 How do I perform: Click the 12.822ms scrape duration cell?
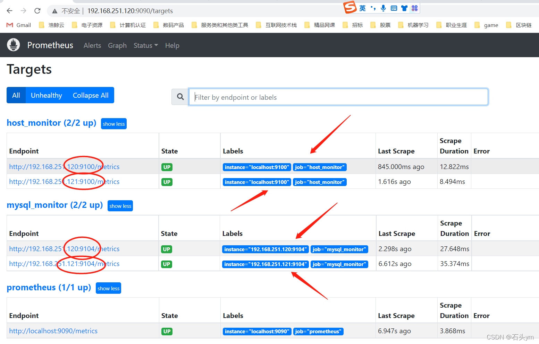454,167
